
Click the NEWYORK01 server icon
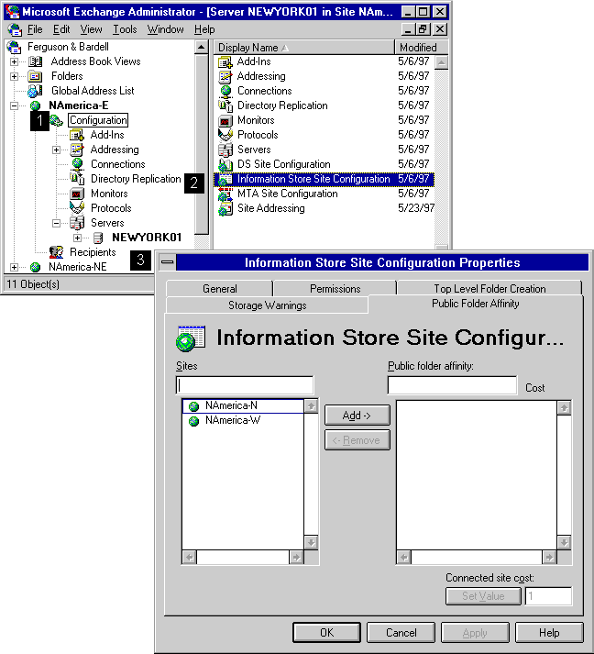(98, 238)
